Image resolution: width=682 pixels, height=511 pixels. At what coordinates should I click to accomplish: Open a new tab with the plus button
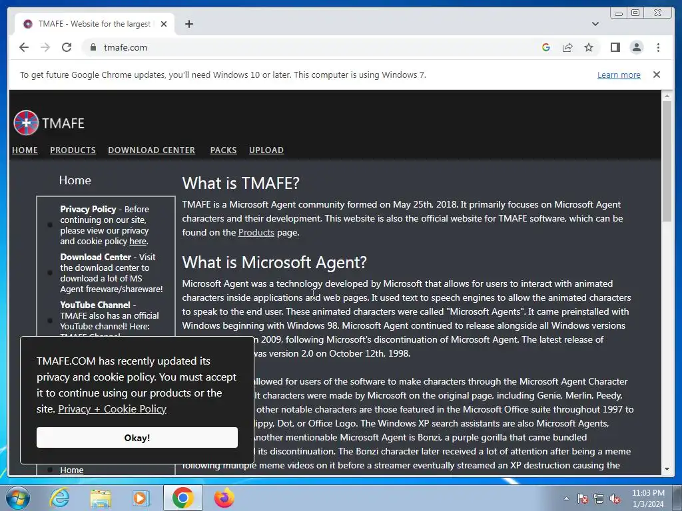point(188,24)
